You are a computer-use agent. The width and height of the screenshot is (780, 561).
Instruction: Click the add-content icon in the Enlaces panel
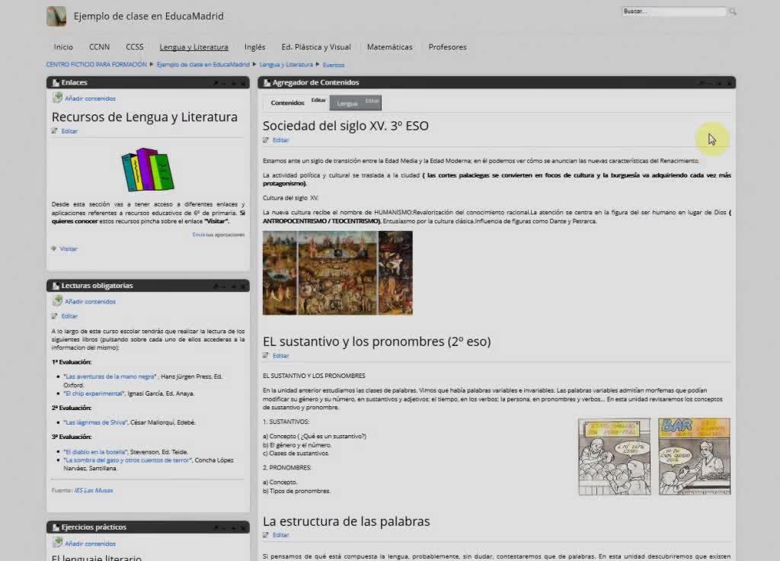pyautogui.click(x=57, y=98)
